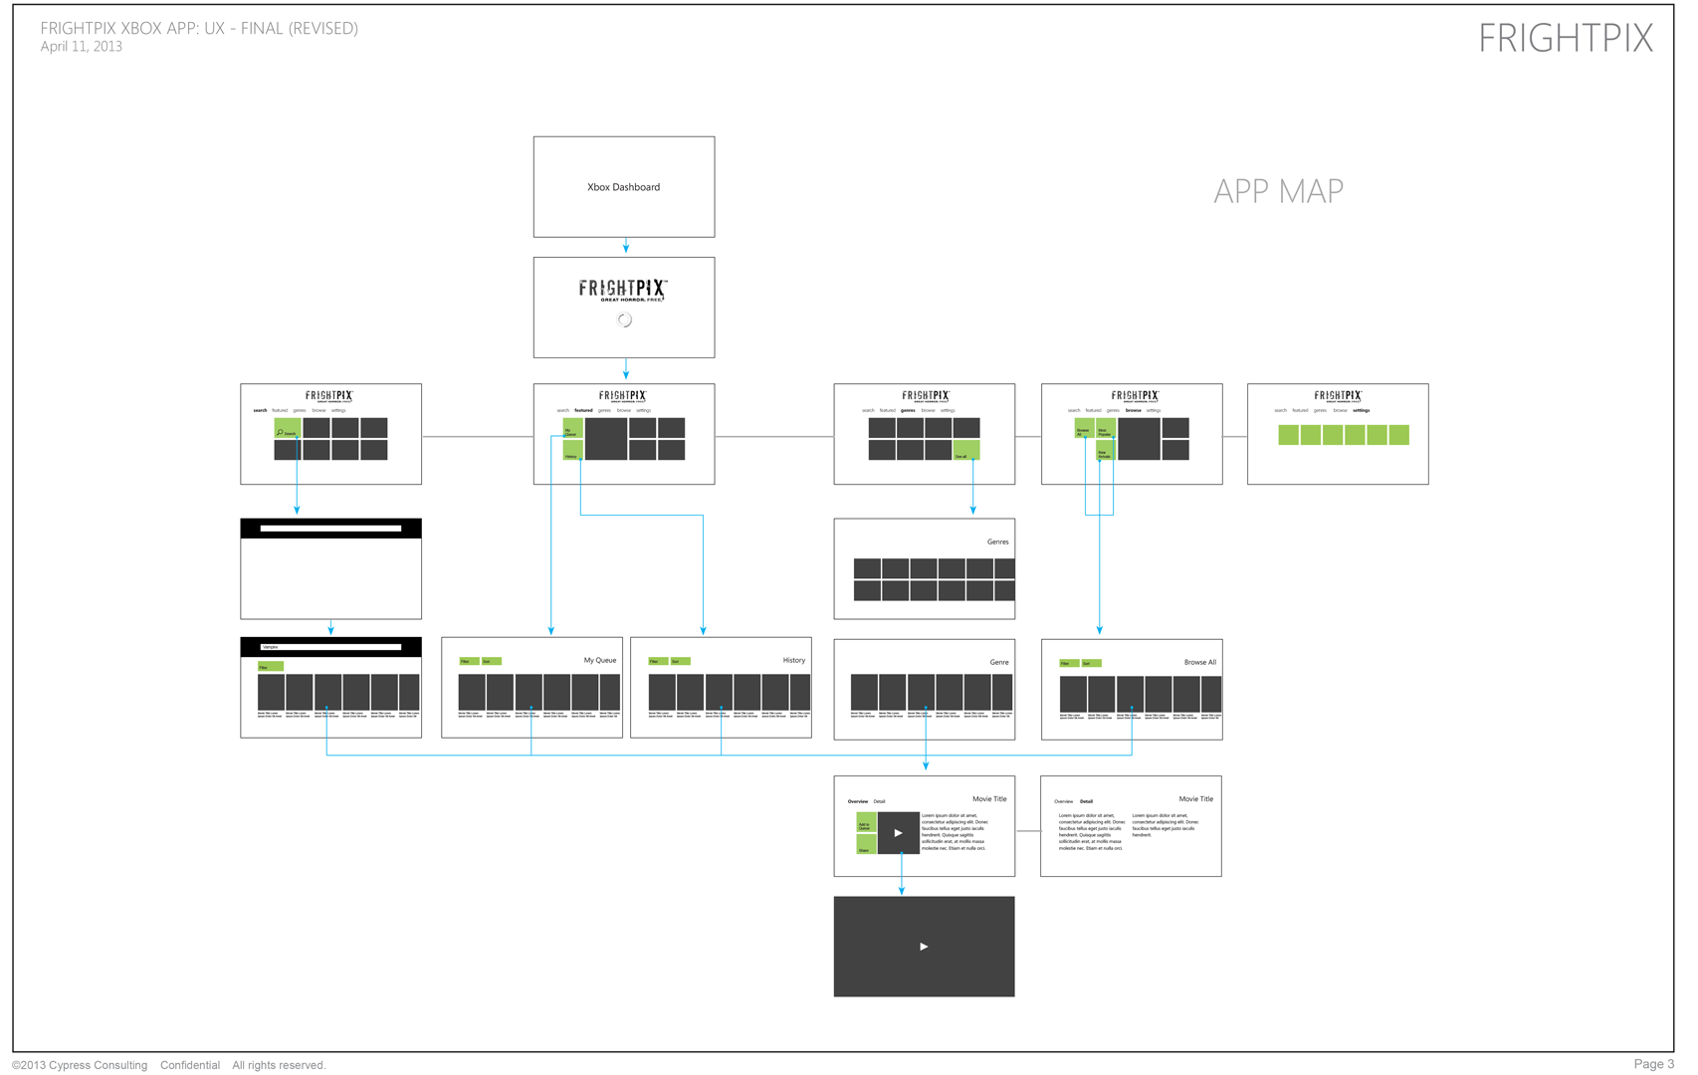The image size is (1698, 1075).
Task: Click the Xbox Dashboard box
Action: (x=624, y=187)
